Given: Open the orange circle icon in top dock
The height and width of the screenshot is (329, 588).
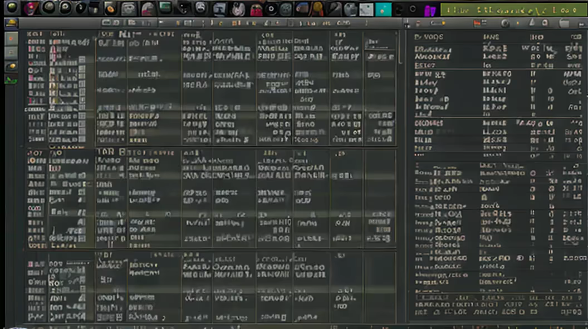Looking at the screenshot, I should [110, 8].
